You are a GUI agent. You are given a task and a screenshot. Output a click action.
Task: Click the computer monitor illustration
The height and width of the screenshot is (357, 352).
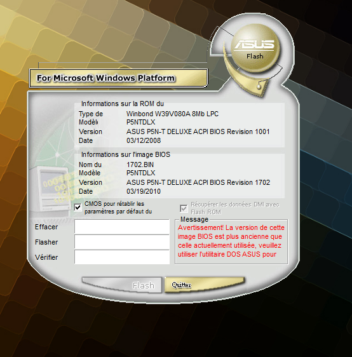point(51,189)
